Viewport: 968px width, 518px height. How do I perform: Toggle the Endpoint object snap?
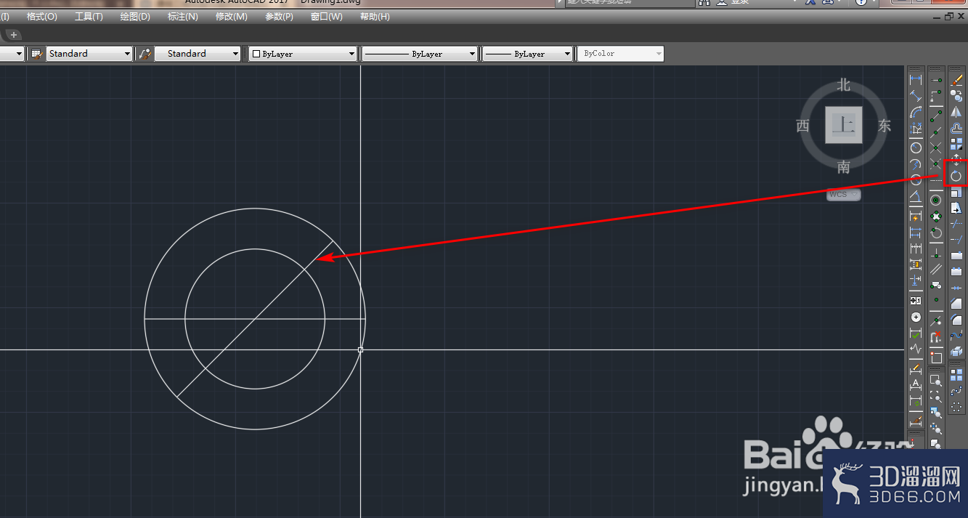point(936,116)
